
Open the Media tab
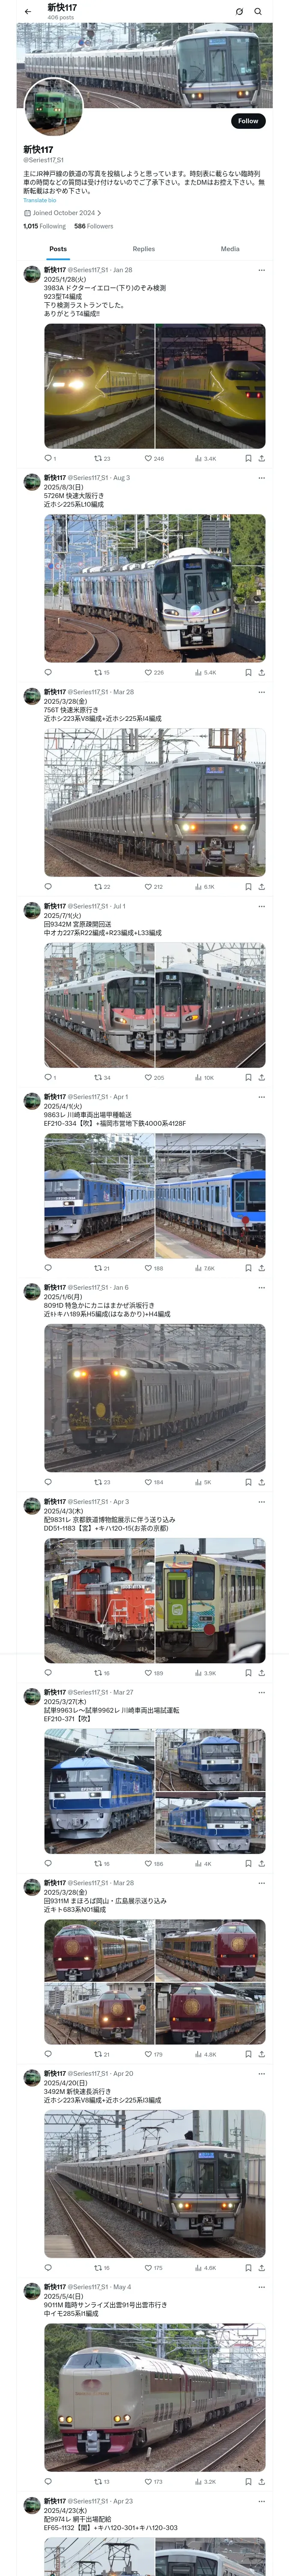[x=230, y=249]
